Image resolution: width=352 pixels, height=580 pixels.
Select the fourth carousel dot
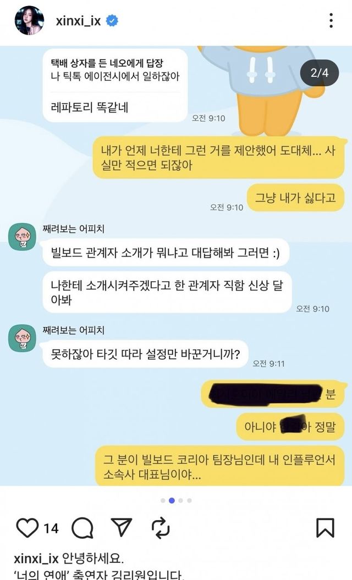click(x=189, y=500)
